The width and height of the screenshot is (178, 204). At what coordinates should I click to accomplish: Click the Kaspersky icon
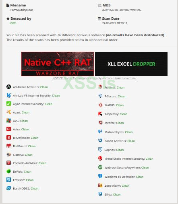(100, 114)
